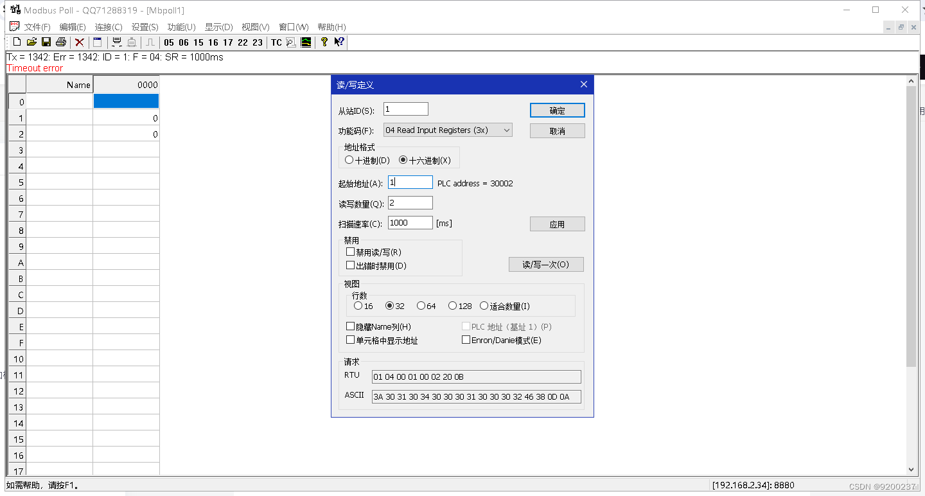Close the 读/写定义 dialog

click(x=583, y=84)
